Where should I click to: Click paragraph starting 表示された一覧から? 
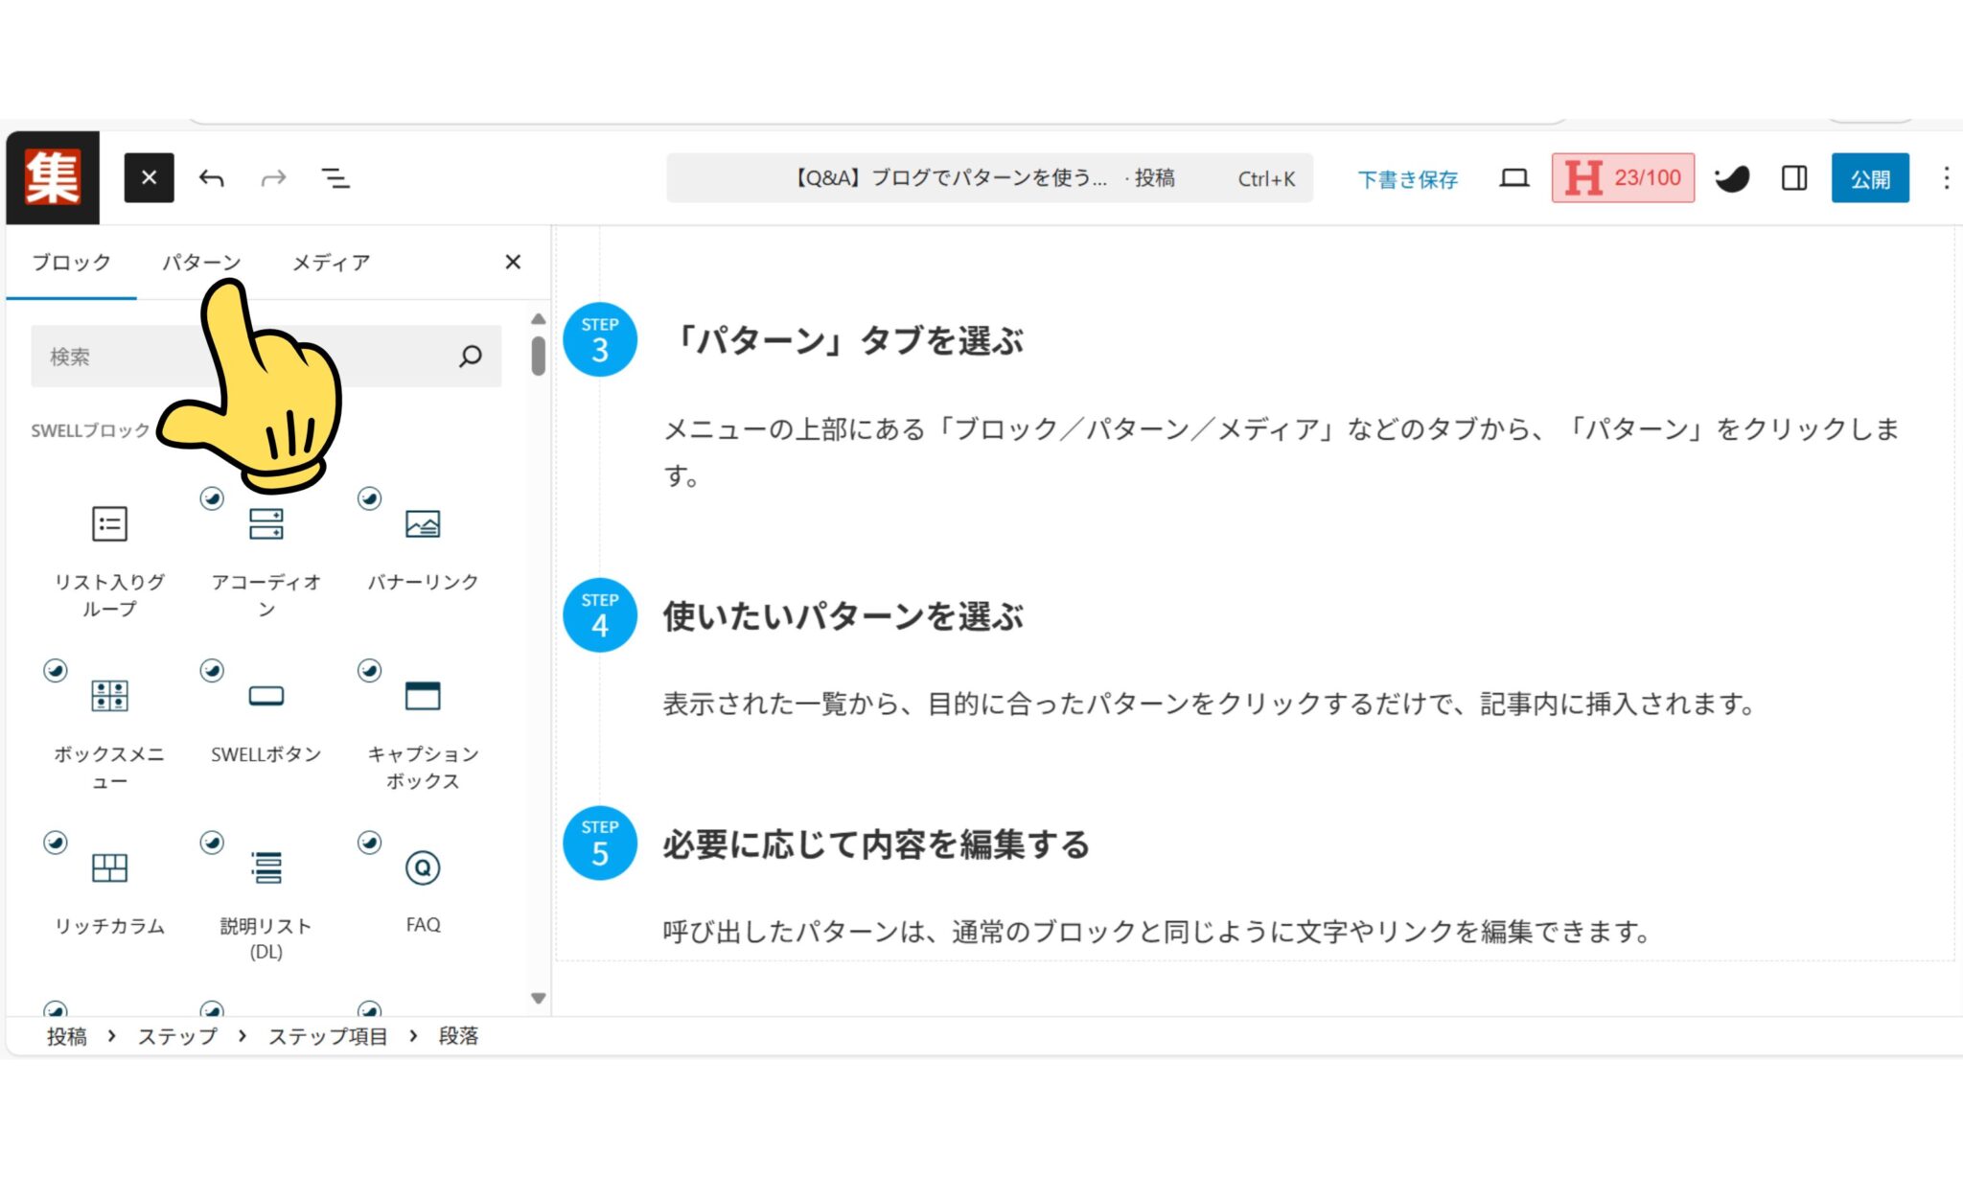point(1210,704)
